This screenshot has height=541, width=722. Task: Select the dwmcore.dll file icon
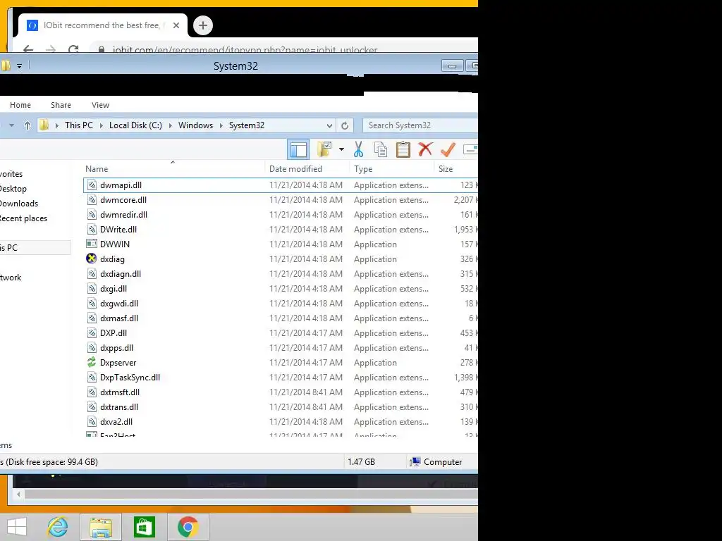coord(92,199)
